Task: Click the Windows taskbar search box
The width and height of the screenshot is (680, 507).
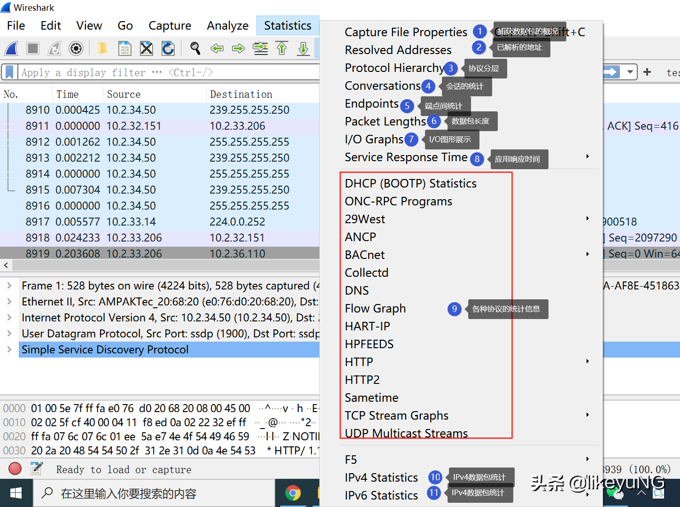Action: [154, 493]
